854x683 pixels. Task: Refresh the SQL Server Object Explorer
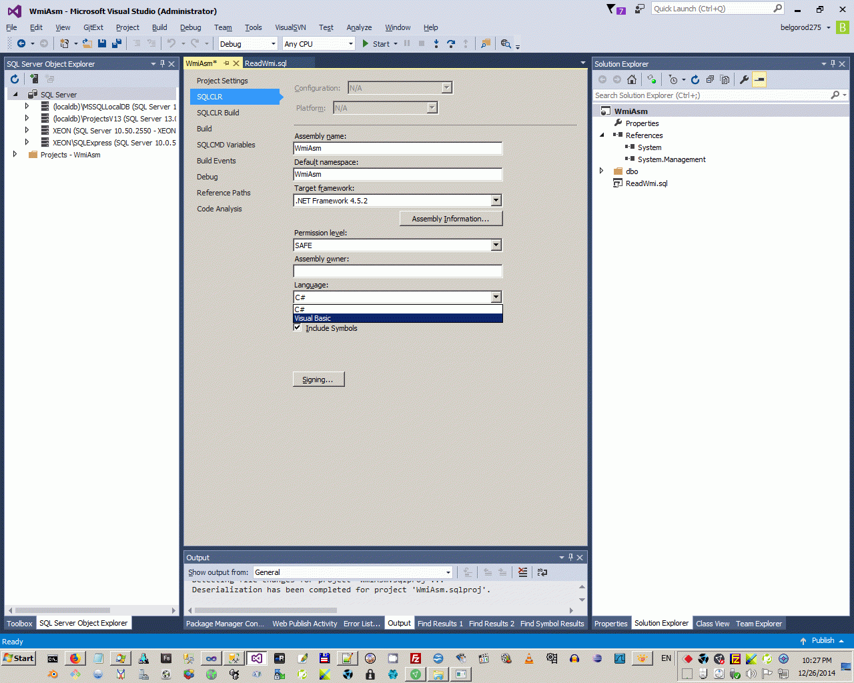15,79
